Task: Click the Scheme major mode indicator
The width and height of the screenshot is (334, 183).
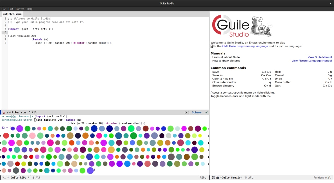Action: (x=197, y=112)
